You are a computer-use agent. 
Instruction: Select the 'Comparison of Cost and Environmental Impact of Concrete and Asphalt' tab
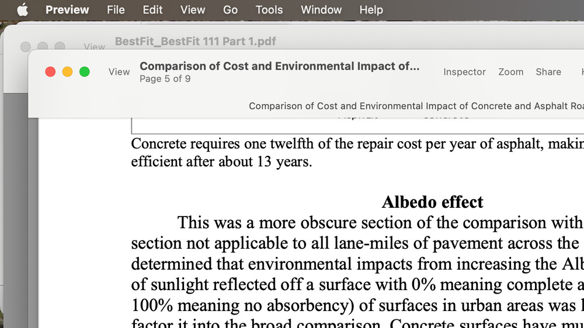416,106
